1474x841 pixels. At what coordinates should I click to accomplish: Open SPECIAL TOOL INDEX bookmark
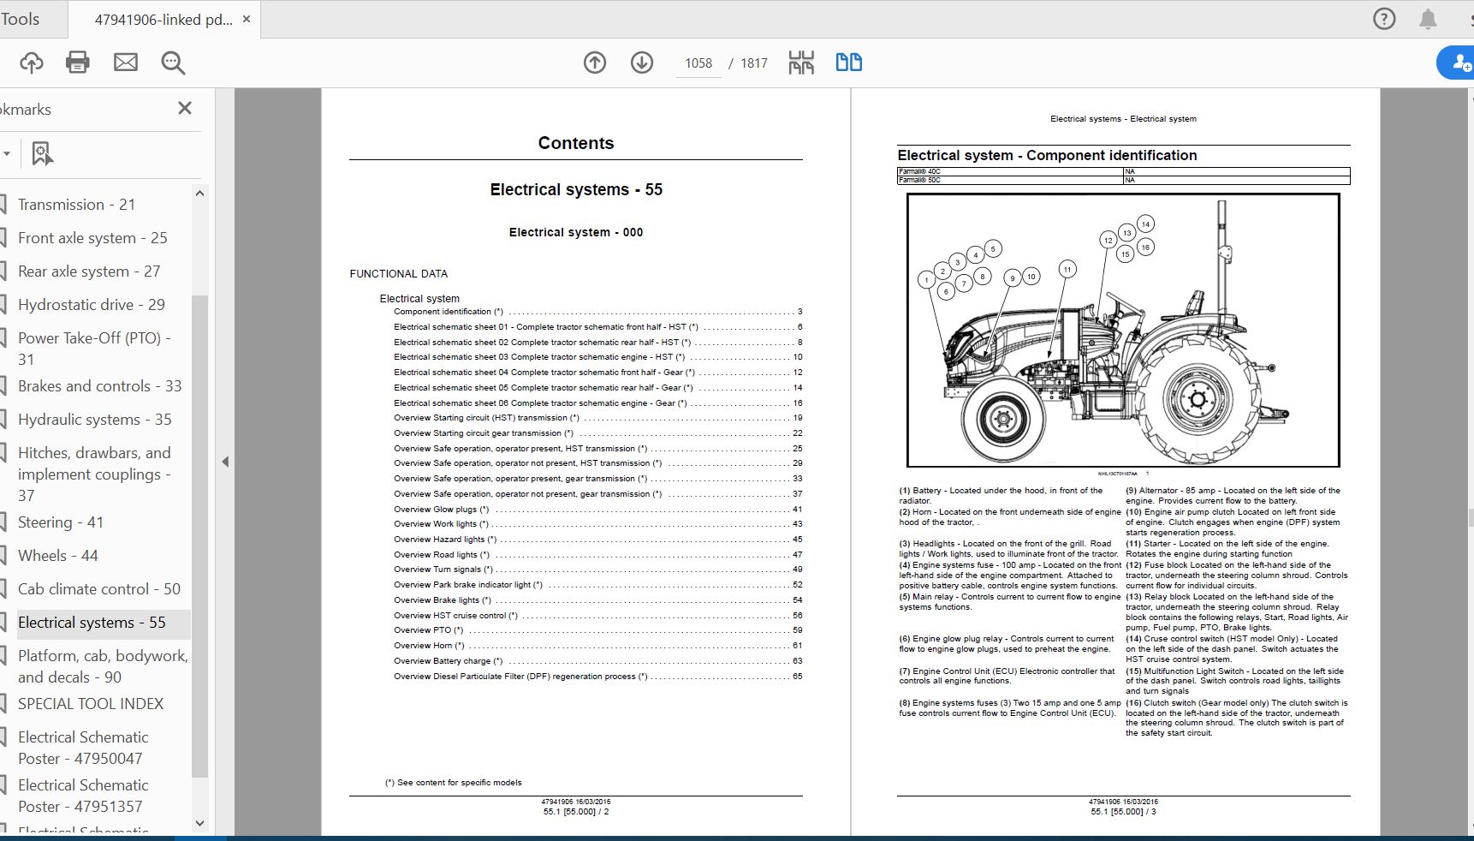(x=91, y=704)
